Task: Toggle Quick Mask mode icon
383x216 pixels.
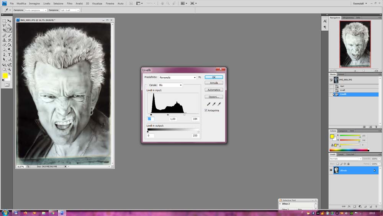Action: [x=7, y=85]
